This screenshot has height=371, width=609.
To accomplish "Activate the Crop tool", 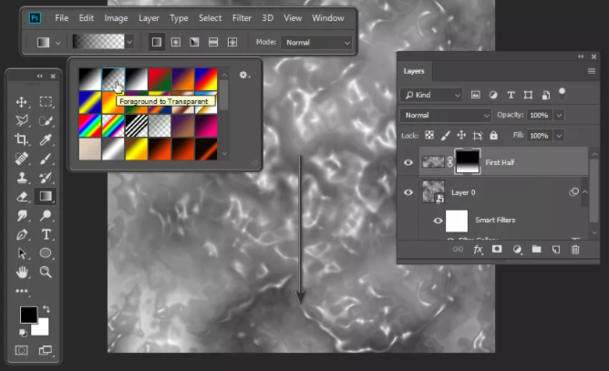I will click(21, 139).
